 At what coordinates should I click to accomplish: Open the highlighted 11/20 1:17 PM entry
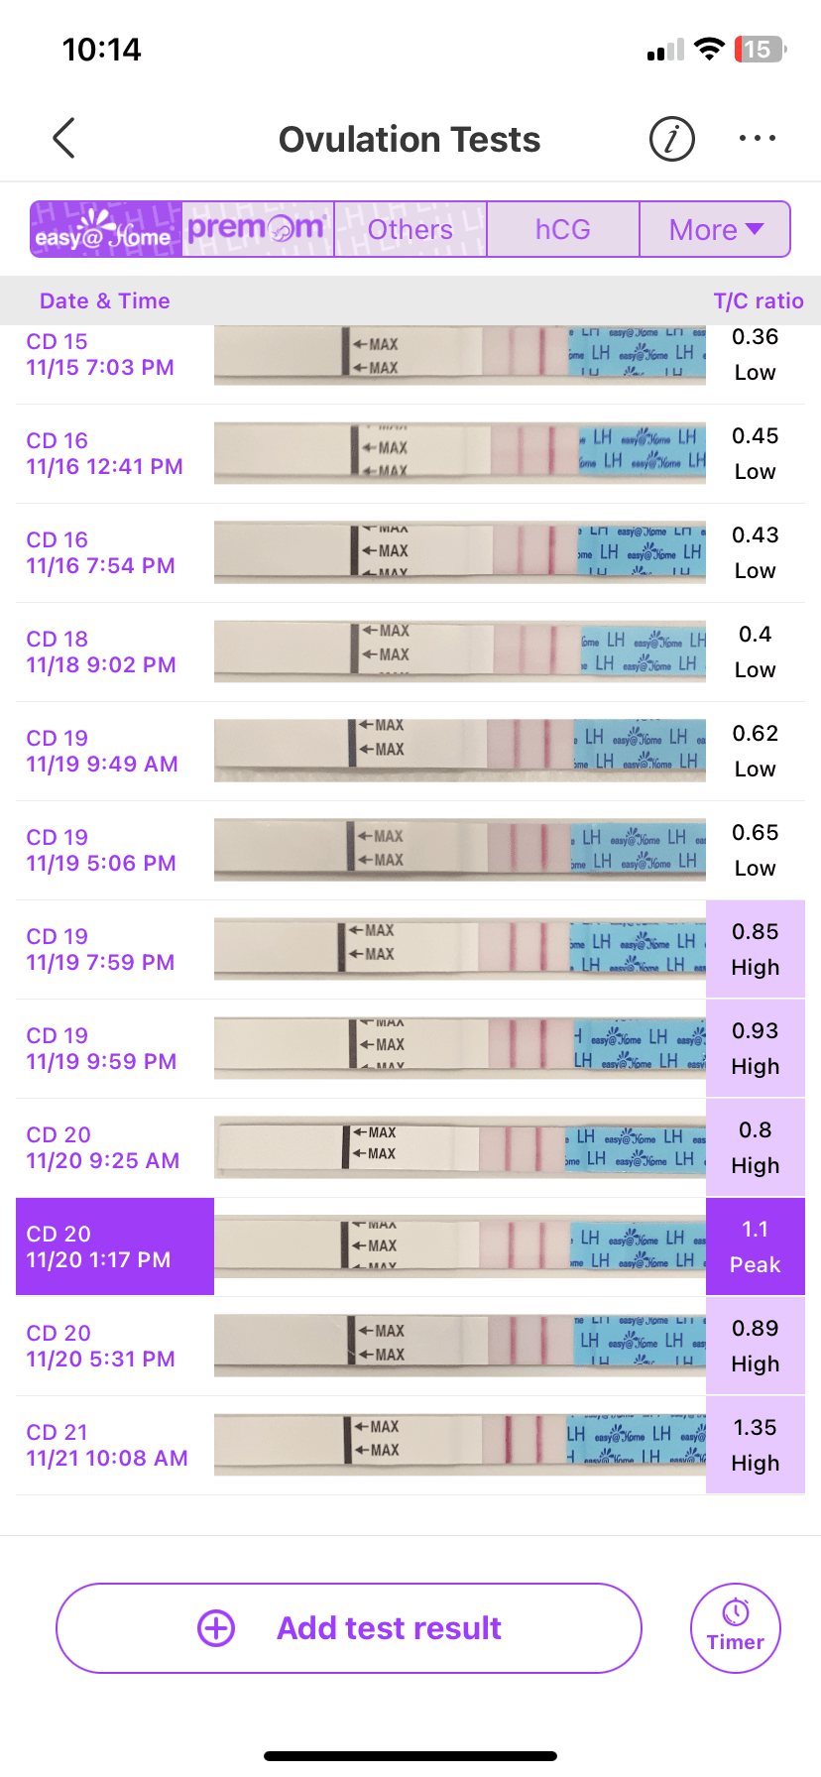[x=115, y=1246]
